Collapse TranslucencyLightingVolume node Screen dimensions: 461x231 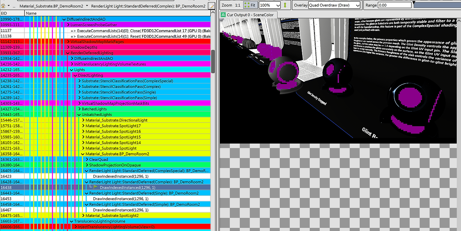[72, 221]
